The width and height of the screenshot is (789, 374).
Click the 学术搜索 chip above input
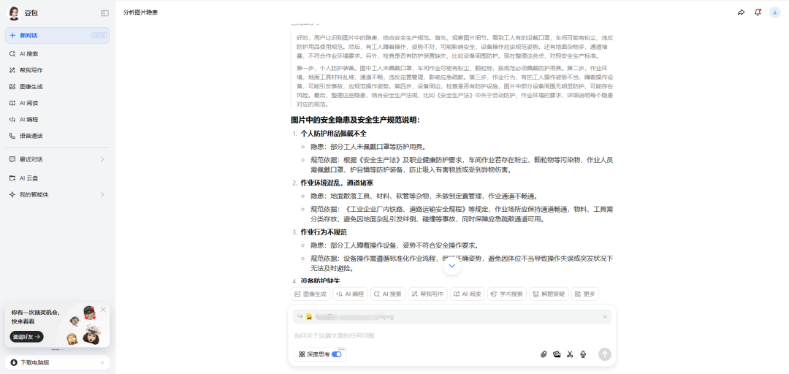(506, 294)
